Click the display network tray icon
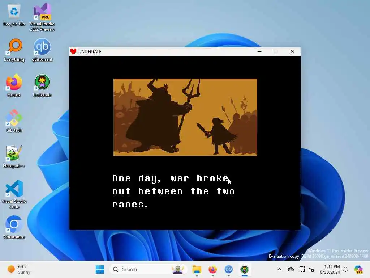Image resolution: width=370 pixels, height=278 pixels. point(302,269)
